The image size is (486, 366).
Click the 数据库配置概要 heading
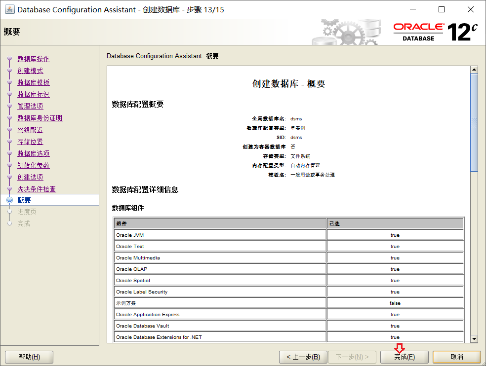pyautogui.click(x=138, y=105)
